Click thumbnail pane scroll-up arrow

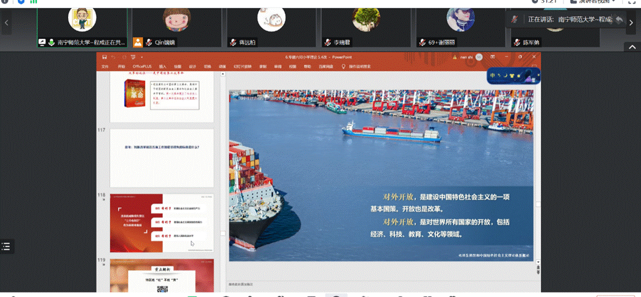tap(223, 74)
